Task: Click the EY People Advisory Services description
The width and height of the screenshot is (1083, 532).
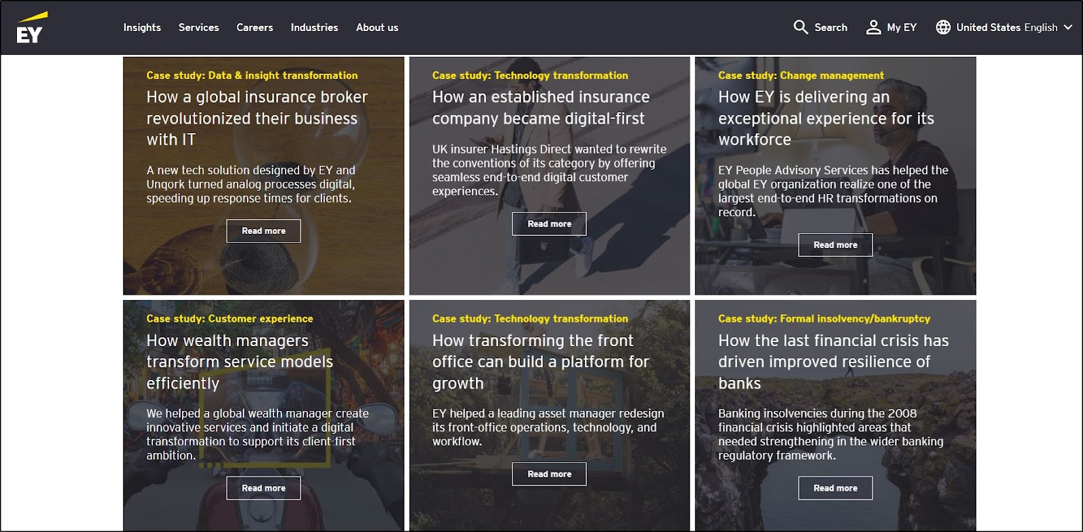Action: coord(833,191)
